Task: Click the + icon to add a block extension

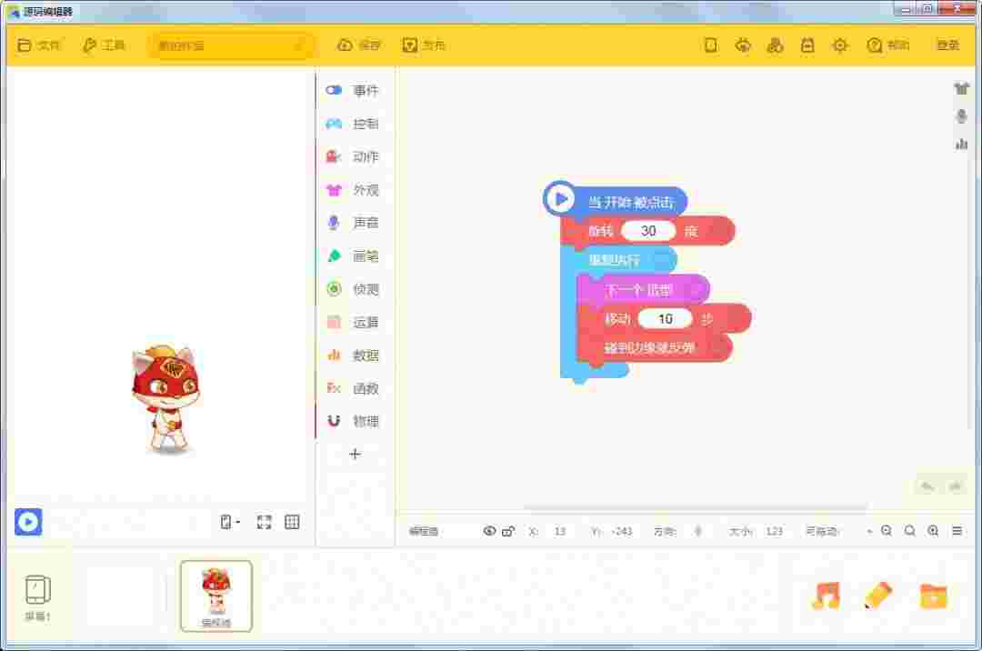Action: tap(355, 455)
